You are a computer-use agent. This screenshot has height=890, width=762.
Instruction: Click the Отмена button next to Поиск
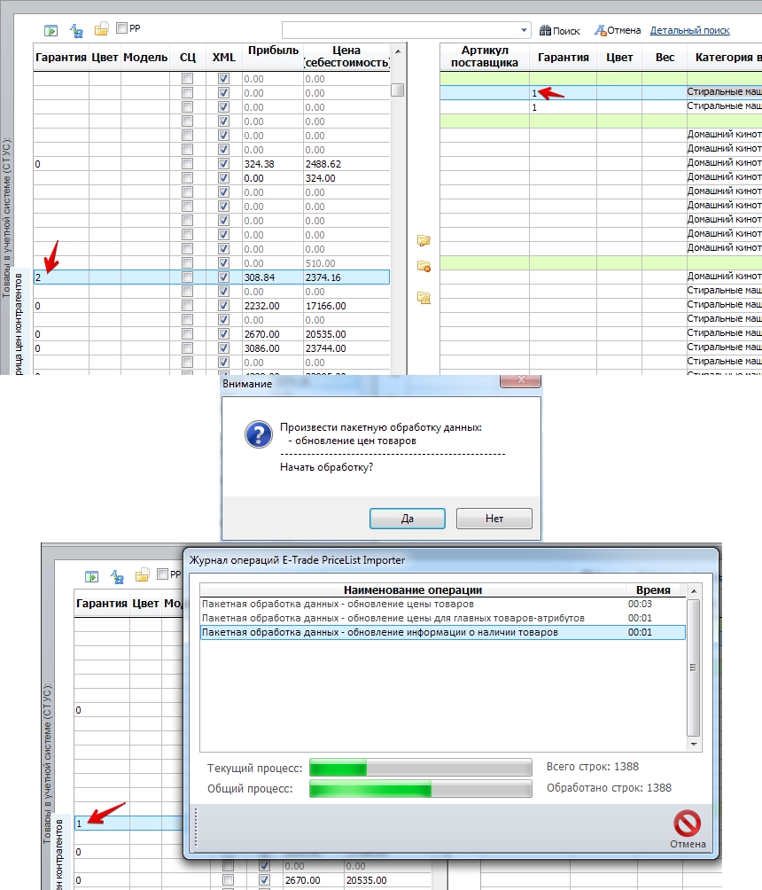[618, 31]
